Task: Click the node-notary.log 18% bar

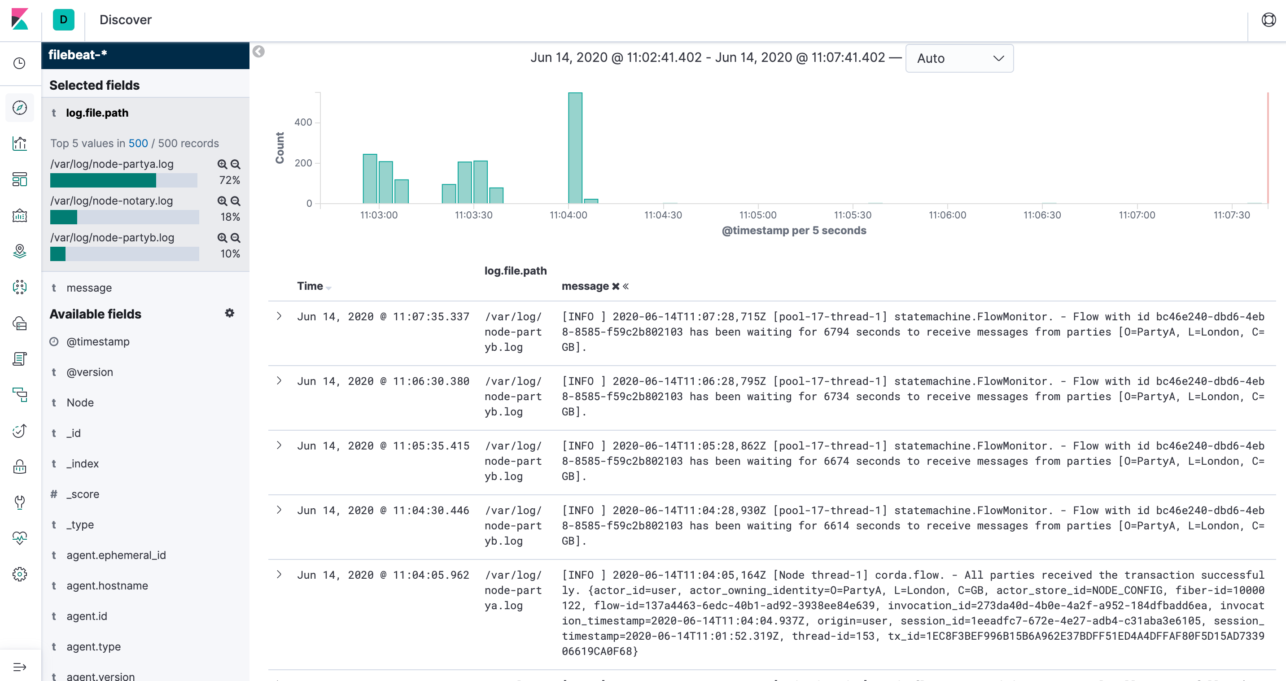Action: 124,217
